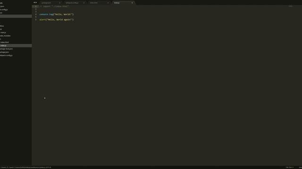Select highlighted index.js in the sidebar folder tree
The height and width of the screenshot is (169, 302).
point(16,46)
